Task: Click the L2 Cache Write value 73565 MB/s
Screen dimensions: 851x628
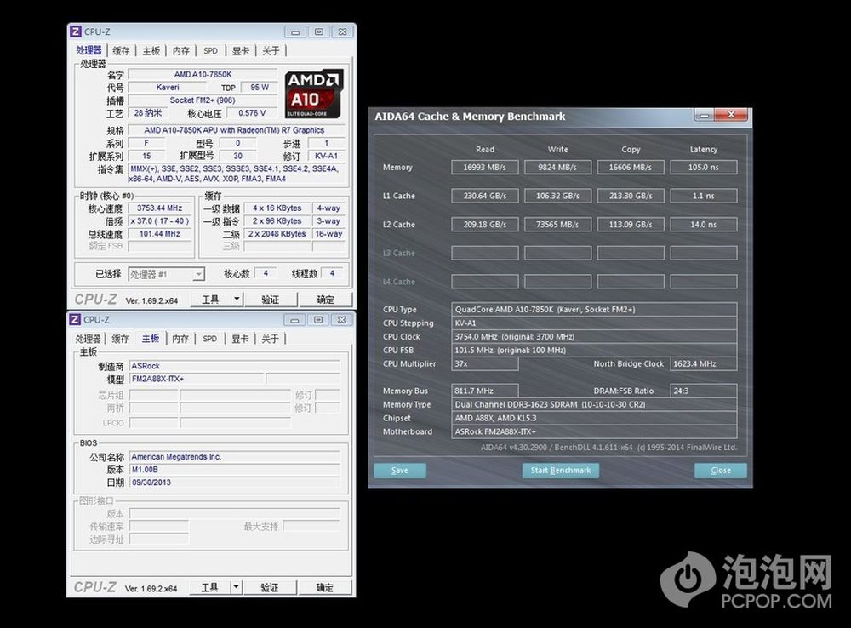Action: 557,224
